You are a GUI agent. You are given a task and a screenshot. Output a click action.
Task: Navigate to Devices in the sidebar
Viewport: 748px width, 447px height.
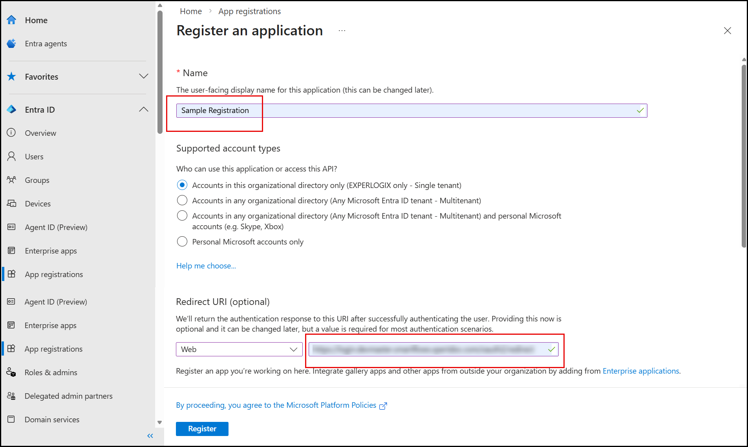click(x=38, y=204)
